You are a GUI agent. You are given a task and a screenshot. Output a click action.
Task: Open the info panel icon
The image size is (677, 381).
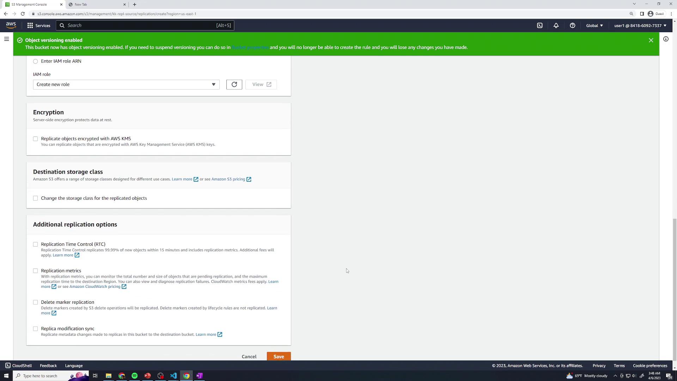pyautogui.click(x=666, y=39)
